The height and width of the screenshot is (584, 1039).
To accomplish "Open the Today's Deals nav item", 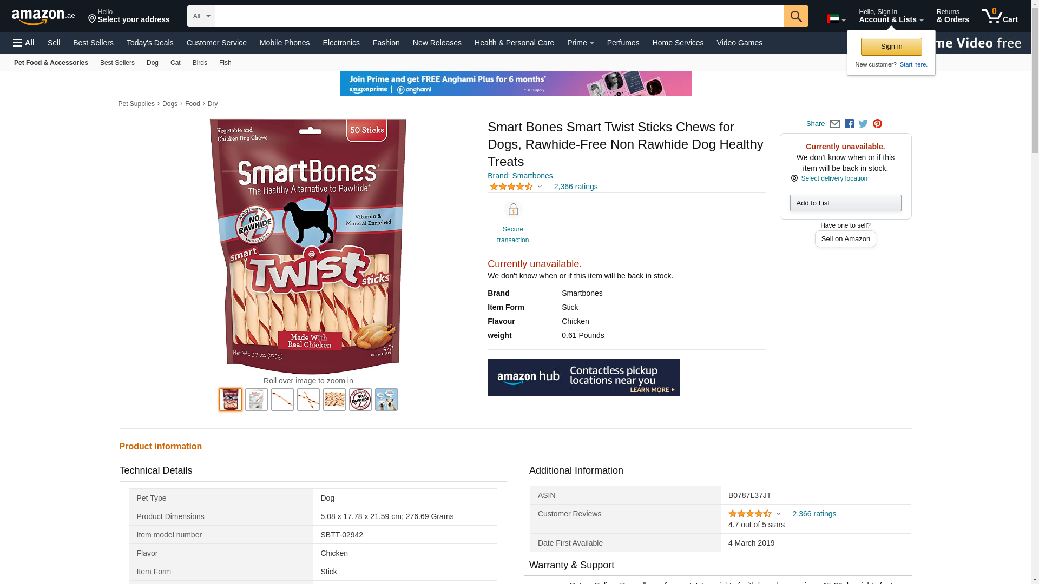I will (150, 43).
